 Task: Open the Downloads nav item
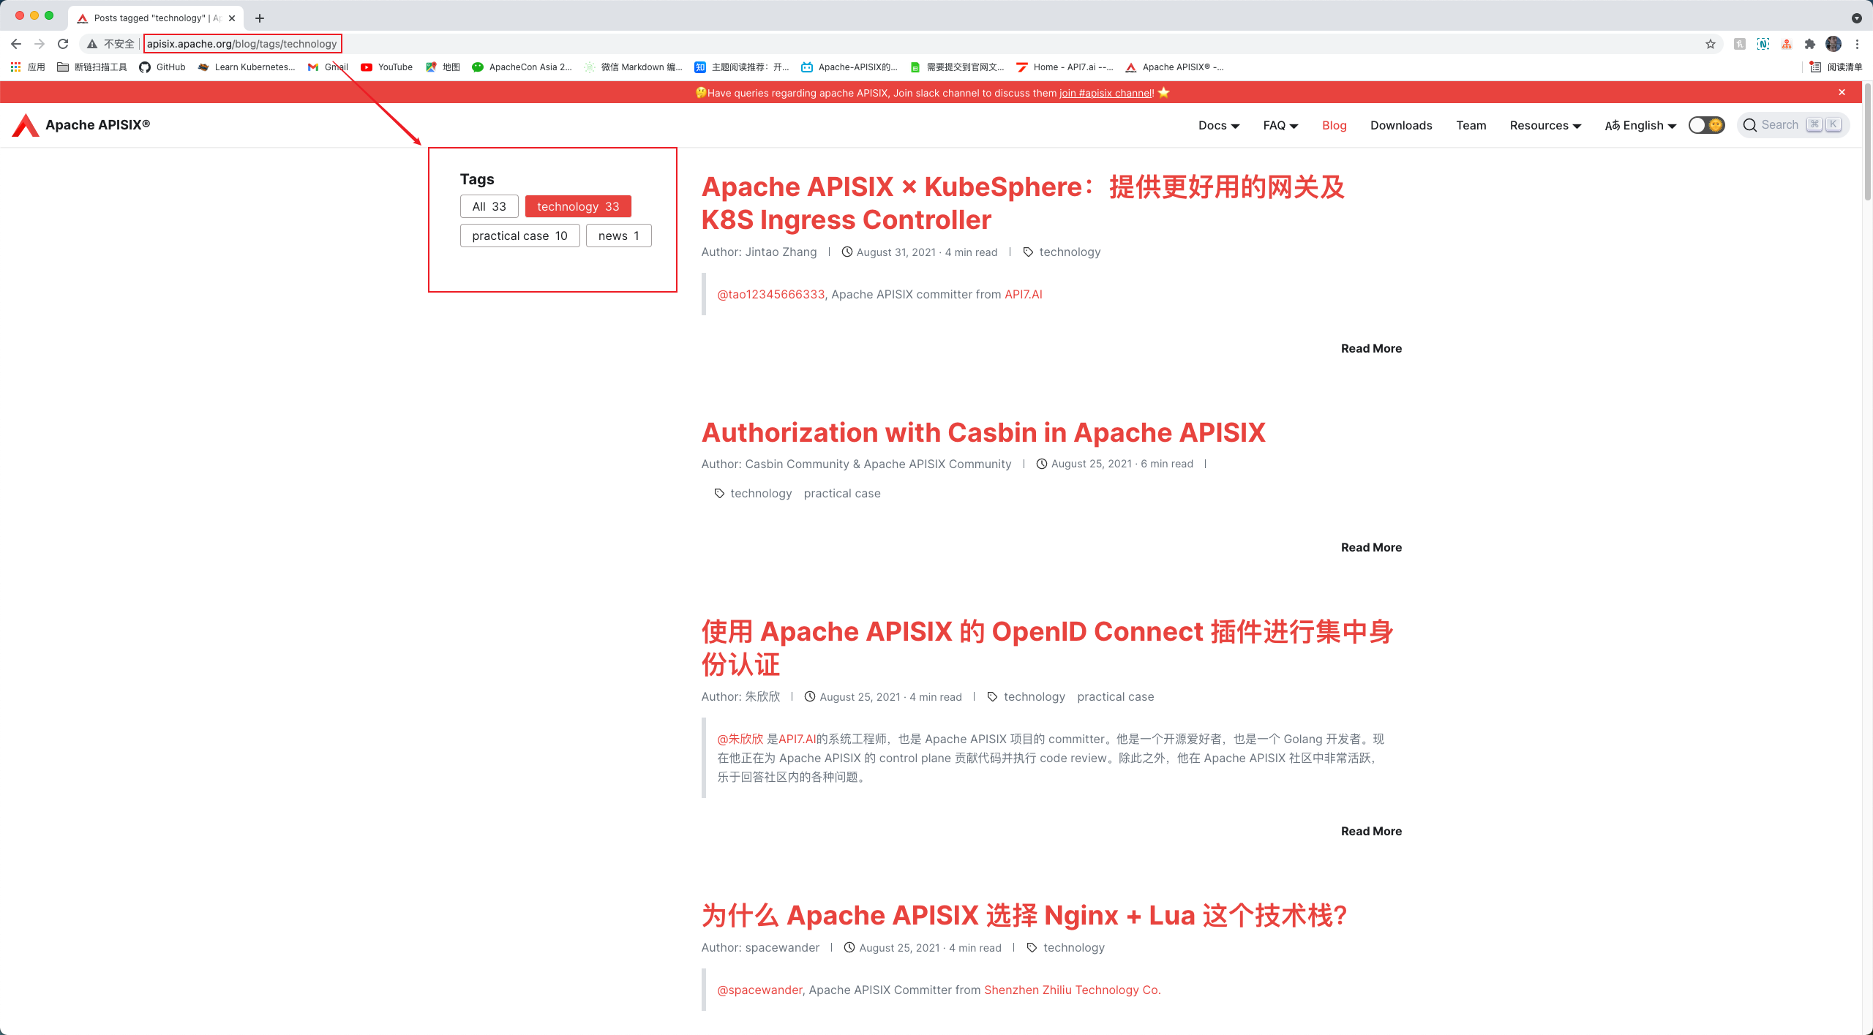(1401, 125)
